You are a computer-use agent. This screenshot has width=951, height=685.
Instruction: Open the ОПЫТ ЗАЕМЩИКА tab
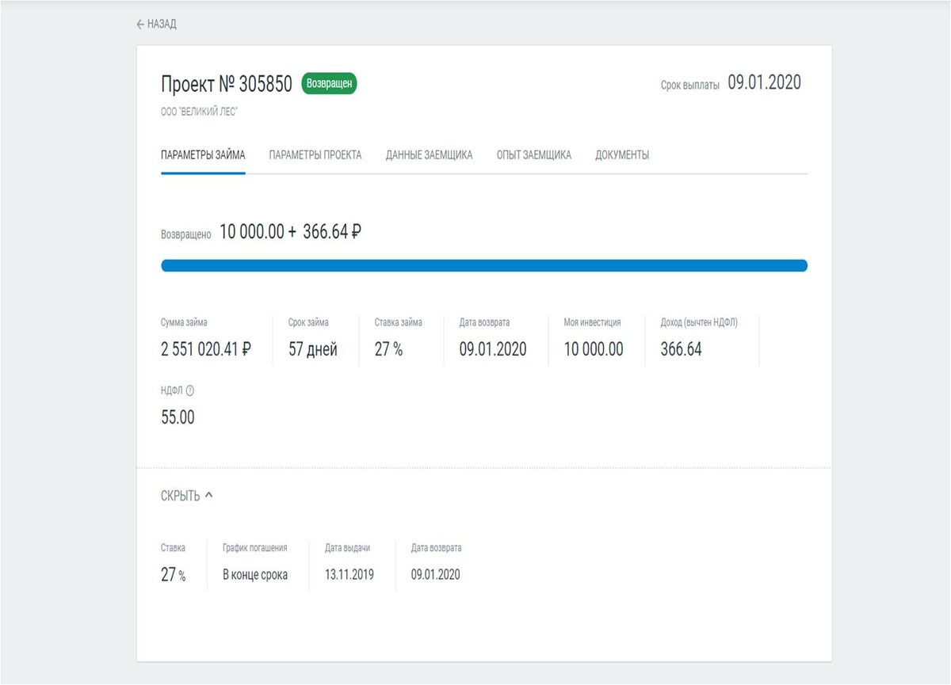click(534, 155)
